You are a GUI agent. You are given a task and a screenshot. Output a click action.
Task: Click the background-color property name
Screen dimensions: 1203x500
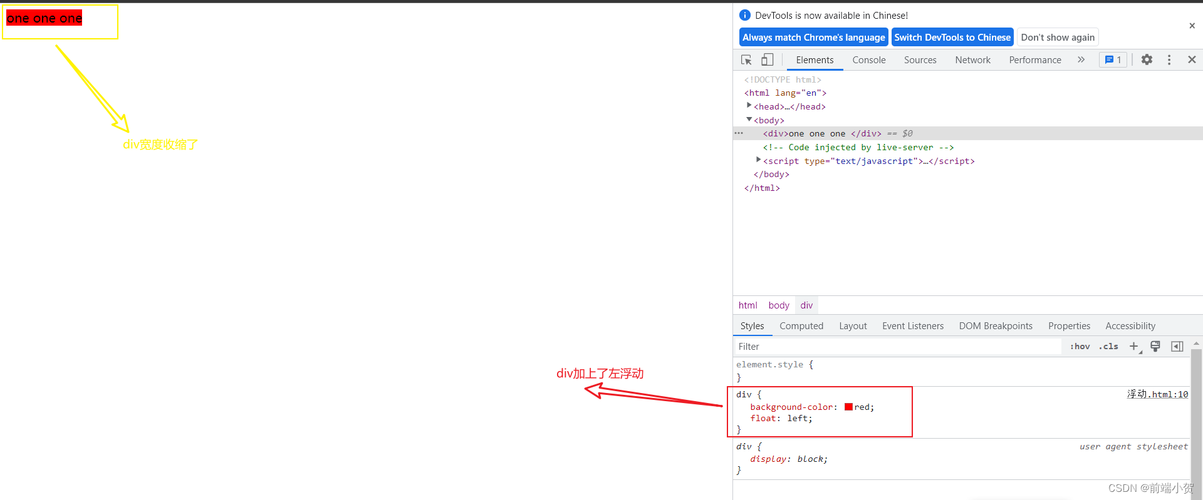coord(791,407)
